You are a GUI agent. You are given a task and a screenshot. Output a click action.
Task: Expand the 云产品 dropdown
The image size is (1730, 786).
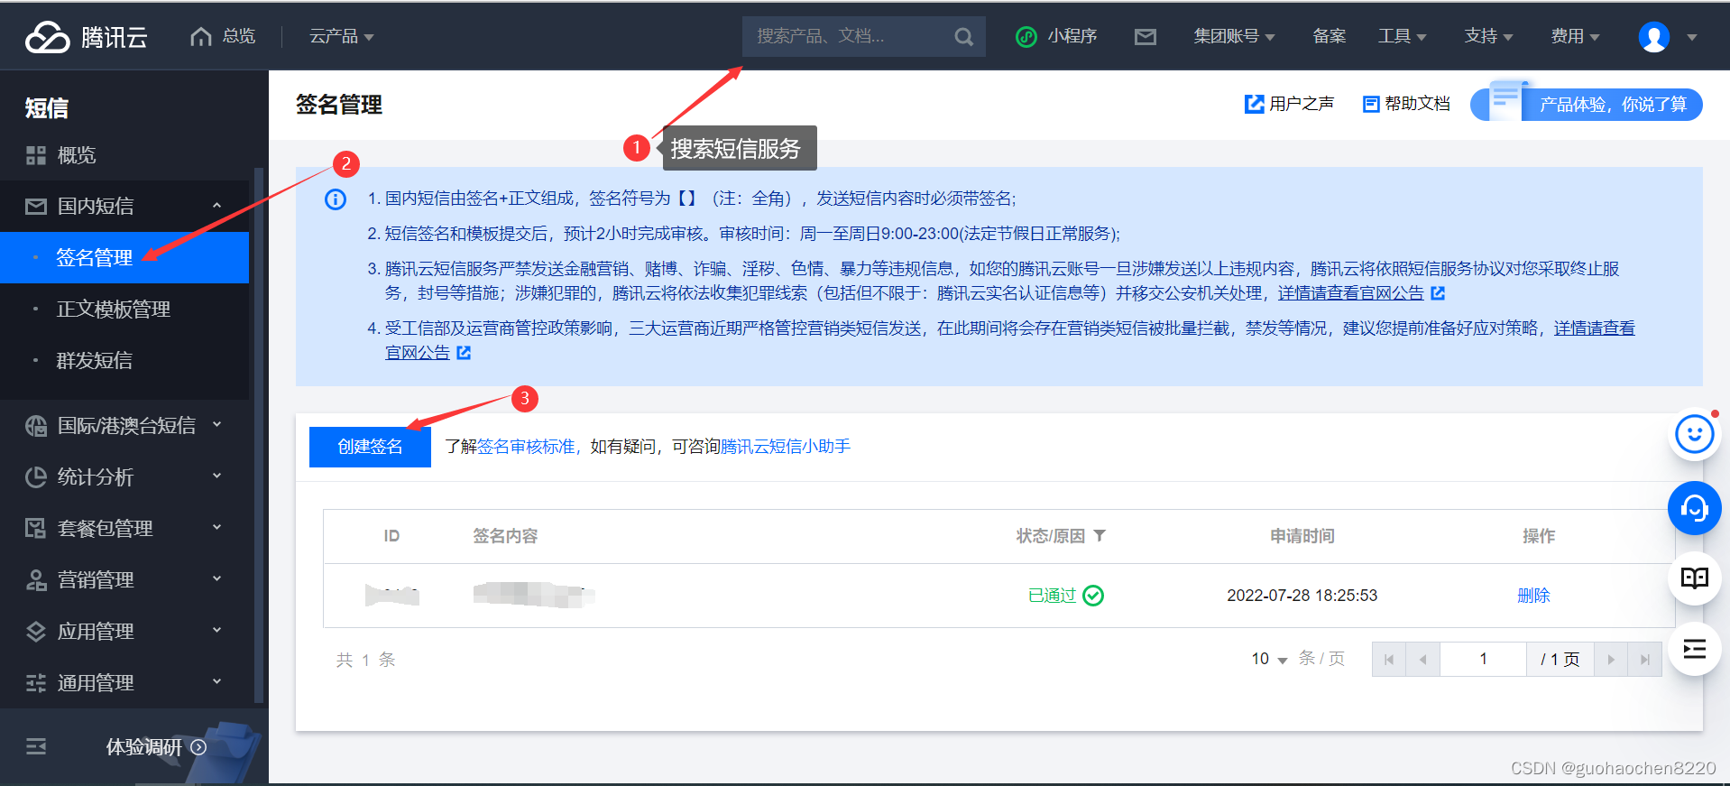pos(342,37)
